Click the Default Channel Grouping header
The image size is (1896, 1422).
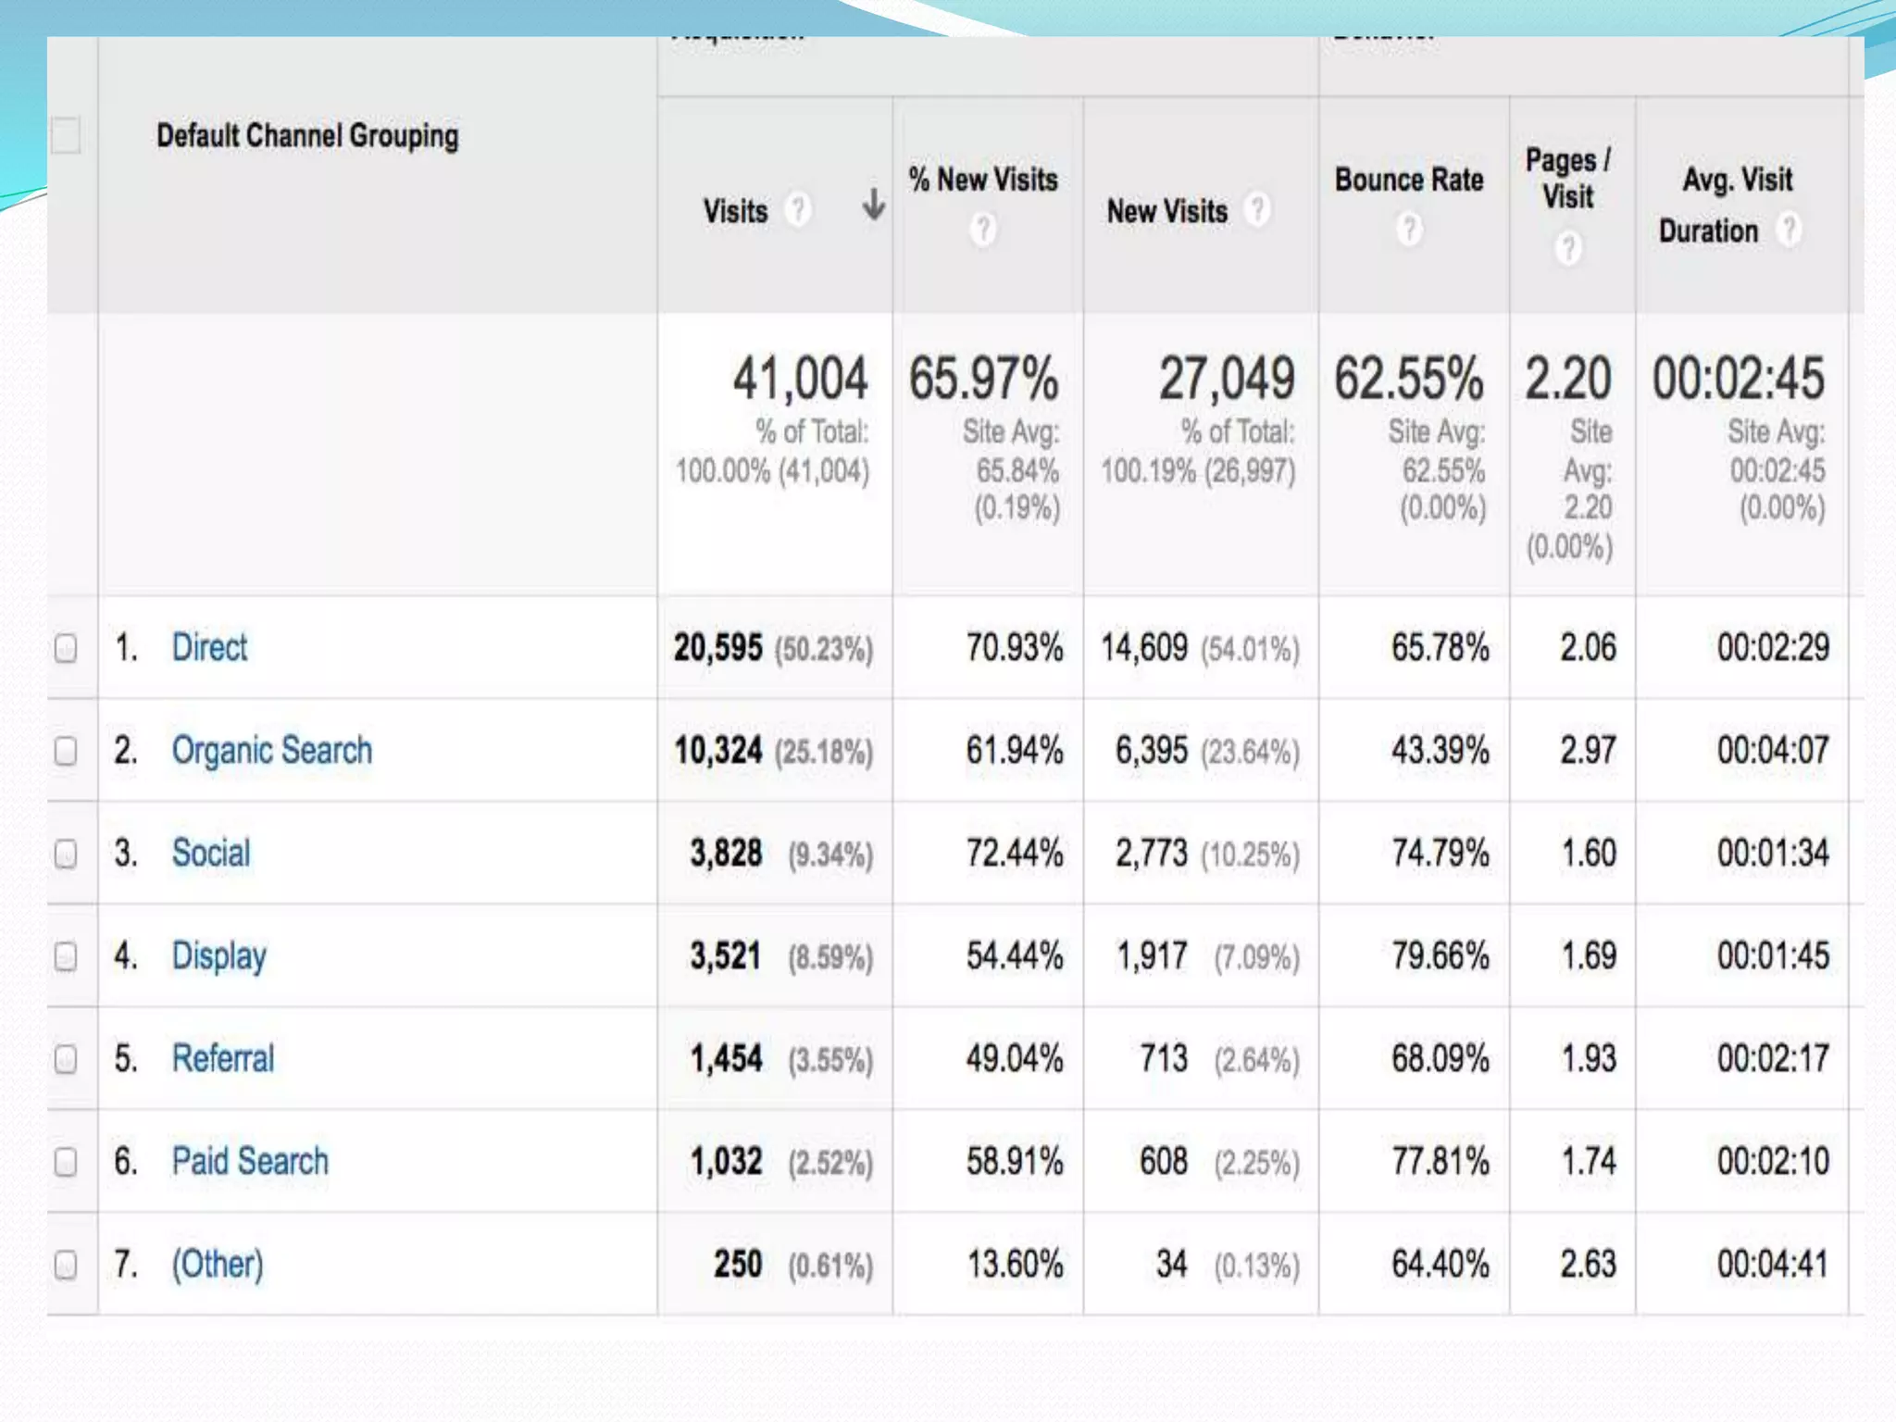coord(307,136)
